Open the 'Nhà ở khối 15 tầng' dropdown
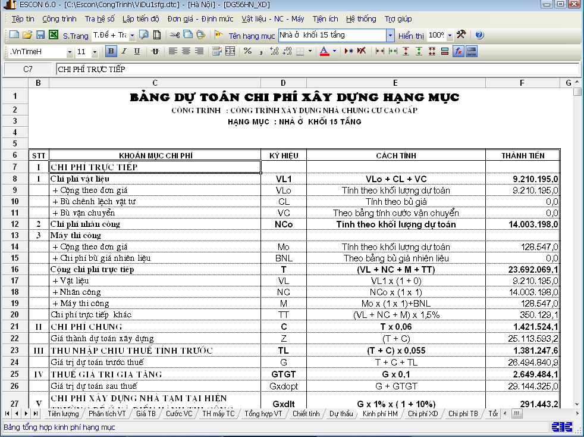Screen dimensions: 584x437 coord(390,36)
